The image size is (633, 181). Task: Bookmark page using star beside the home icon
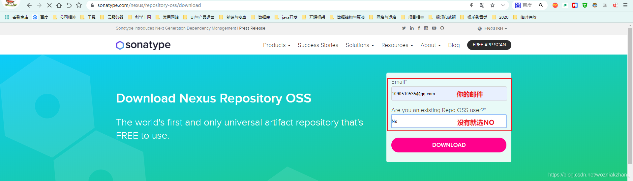pyautogui.click(x=79, y=5)
